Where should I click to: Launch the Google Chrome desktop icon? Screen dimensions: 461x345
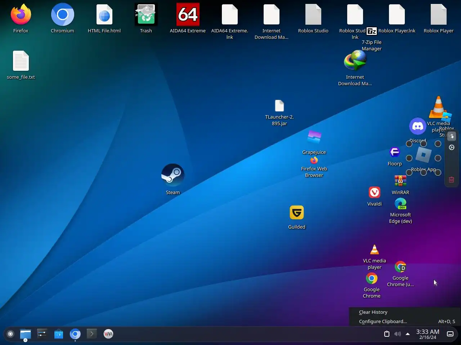coord(372,279)
